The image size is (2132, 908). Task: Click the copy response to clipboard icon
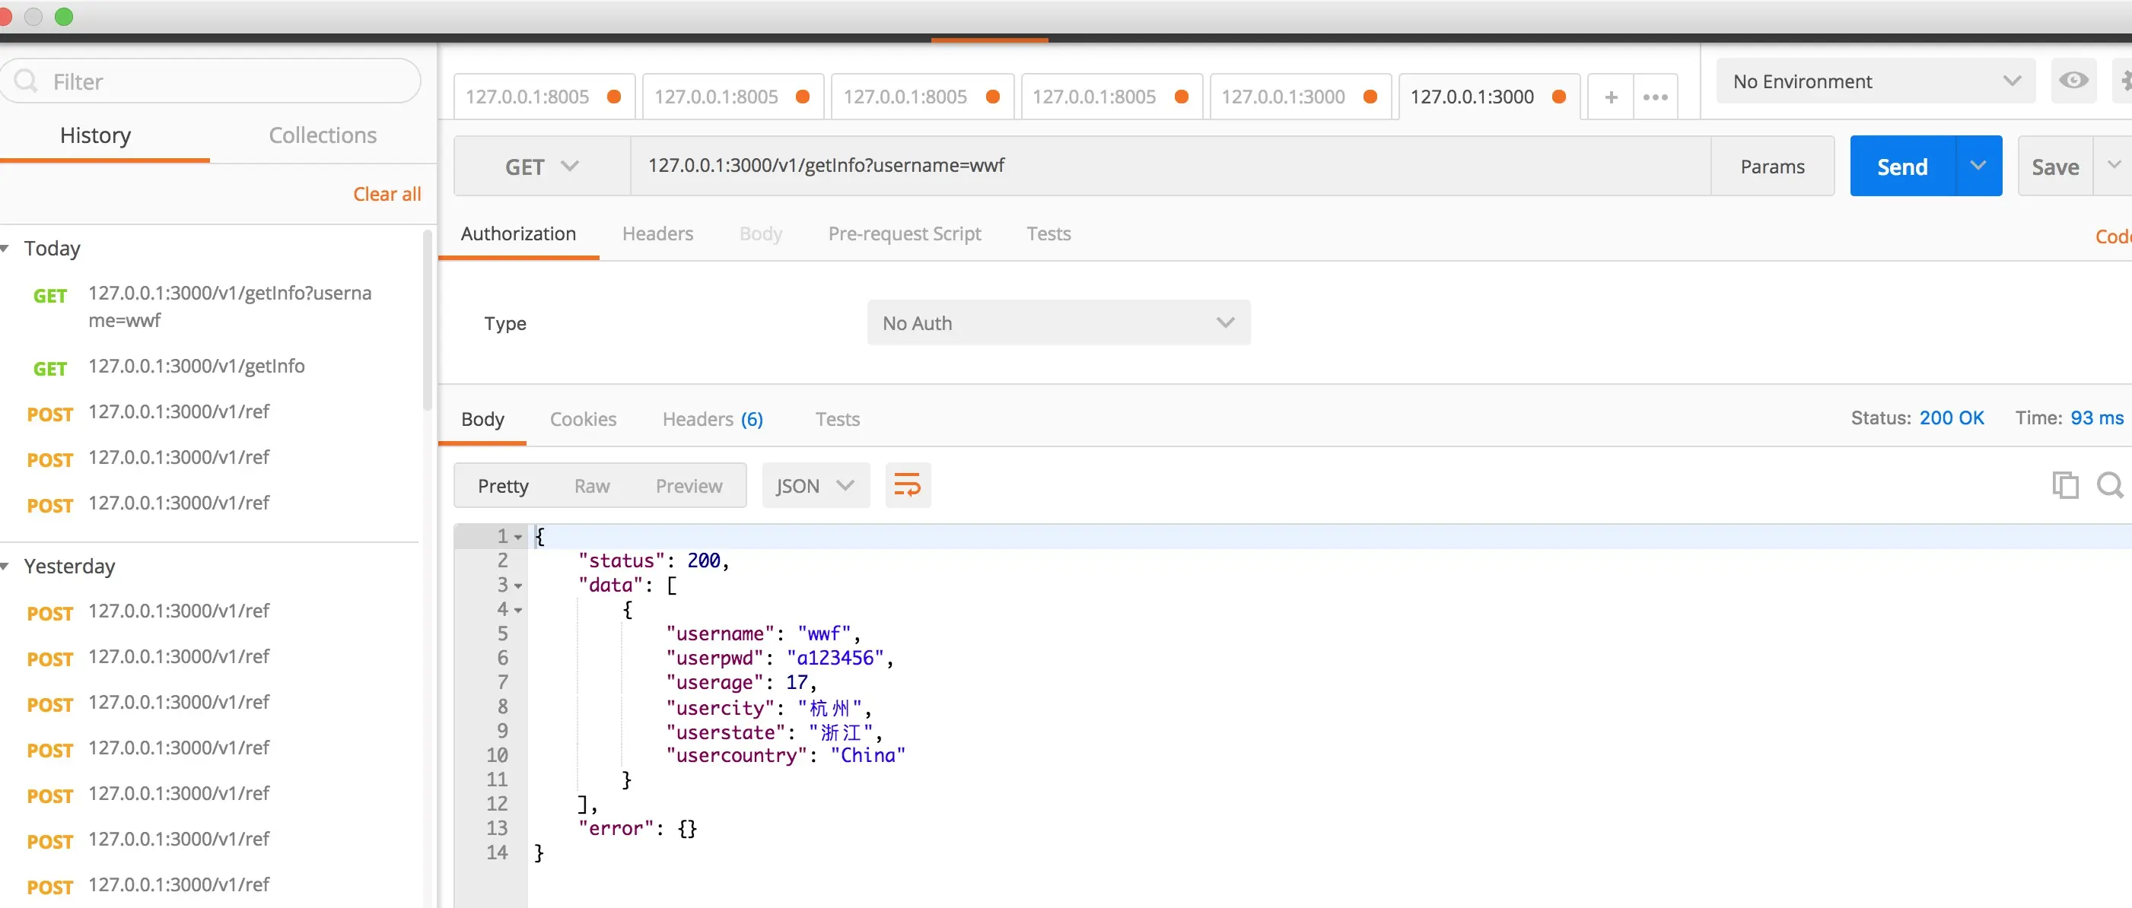pyautogui.click(x=2064, y=485)
